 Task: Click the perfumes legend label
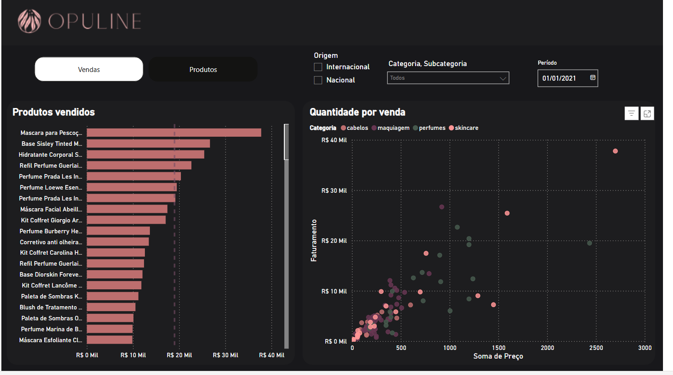coord(432,128)
